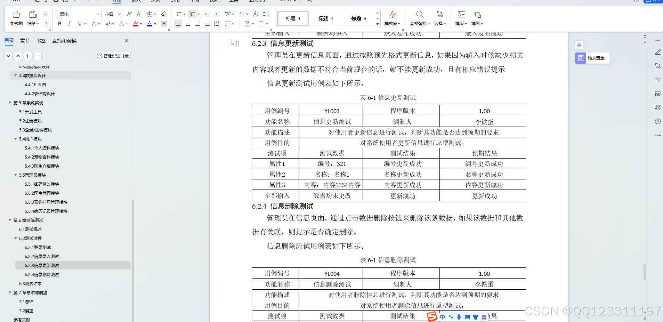Open the 排列 arrange menu
Screen dimensions: 663x322
(477, 18)
